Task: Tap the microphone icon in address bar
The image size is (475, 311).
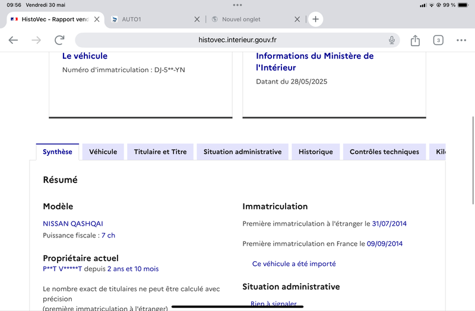Action: pyautogui.click(x=392, y=40)
